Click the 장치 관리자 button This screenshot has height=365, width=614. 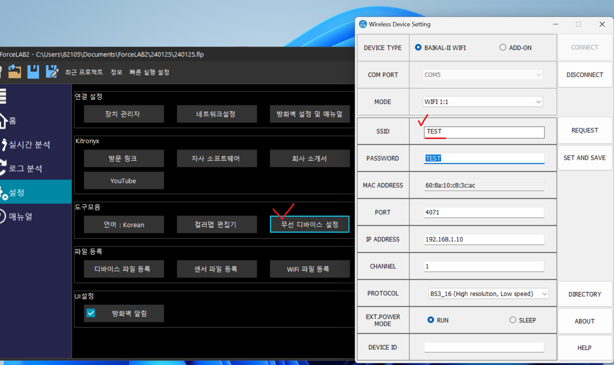point(124,114)
